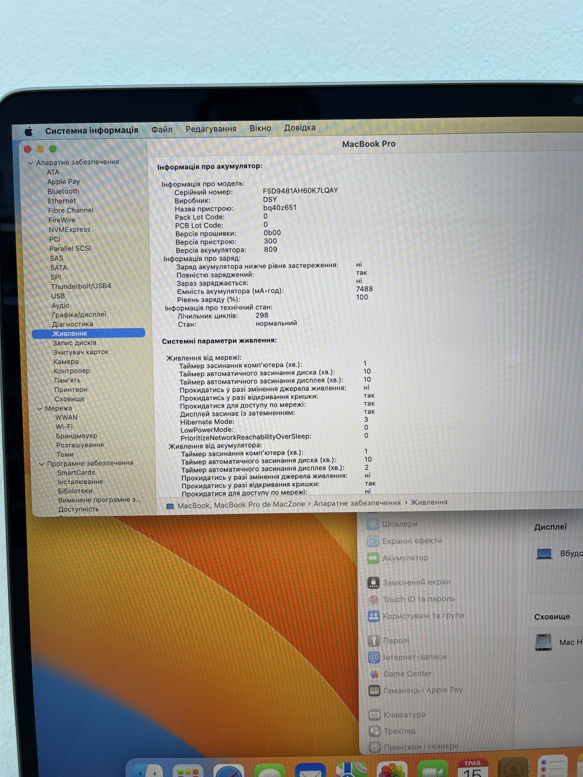Click Живлення in the path bar
Viewport: 583px width, 777px height.
click(x=429, y=502)
